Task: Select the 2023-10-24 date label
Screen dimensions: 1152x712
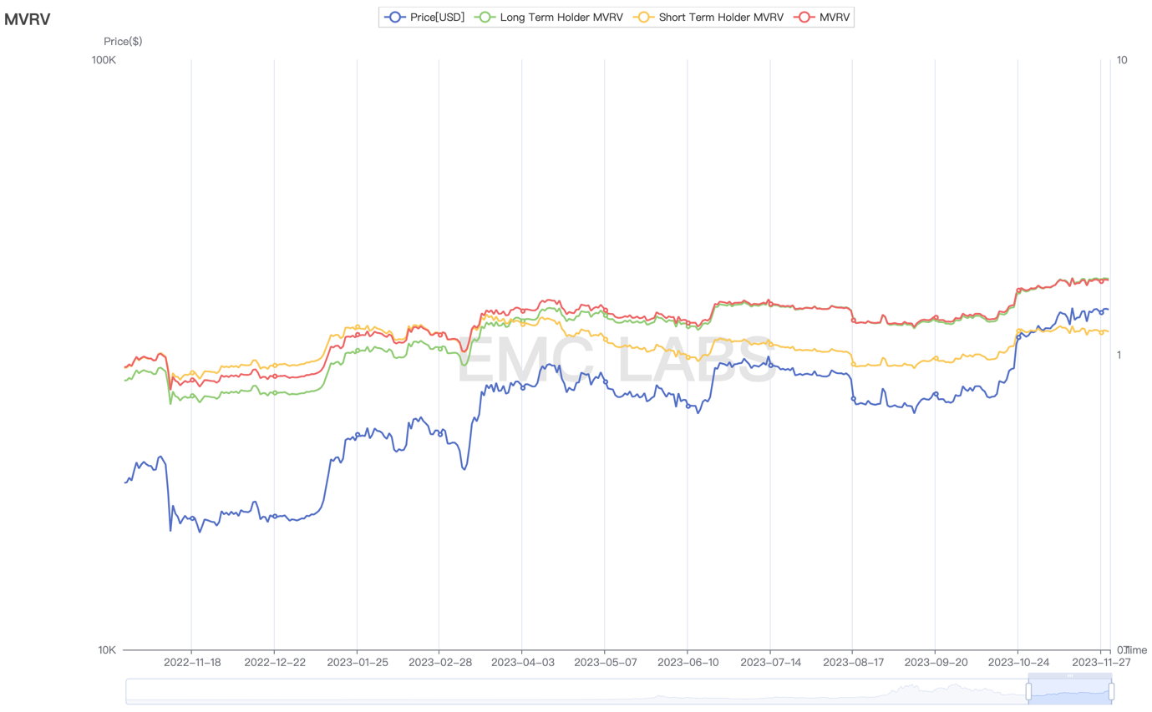Action: pos(1018,662)
